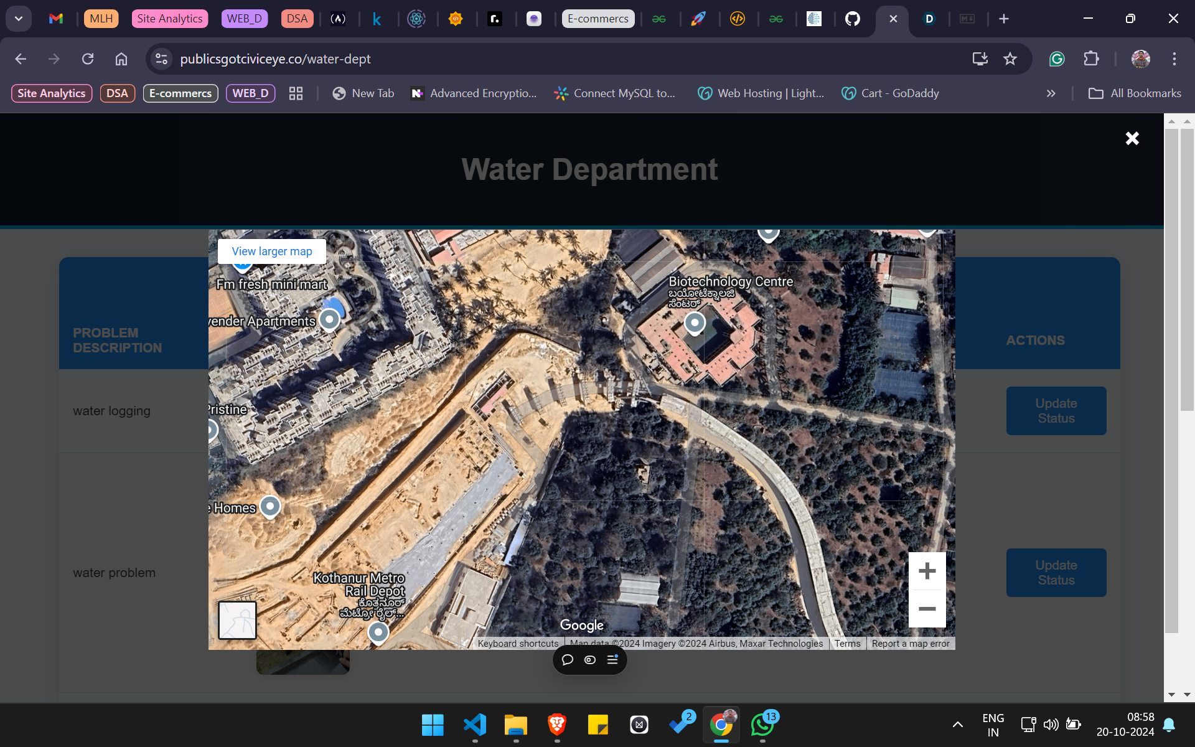Open the E-commercs tab group
The width and height of the screenshot is (1195, 747).
(597, 19)
